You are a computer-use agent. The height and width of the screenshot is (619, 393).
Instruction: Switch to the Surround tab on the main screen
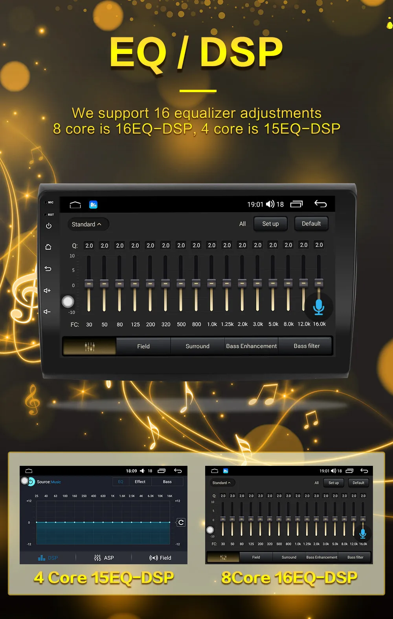coord(197,347)
